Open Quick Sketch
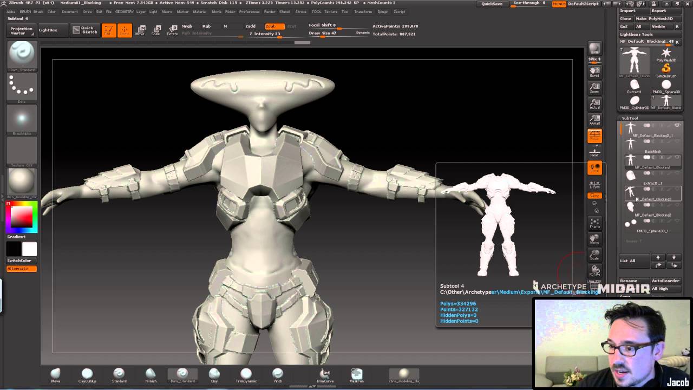This screenshot has width=693, height=390. click(85, 30)
